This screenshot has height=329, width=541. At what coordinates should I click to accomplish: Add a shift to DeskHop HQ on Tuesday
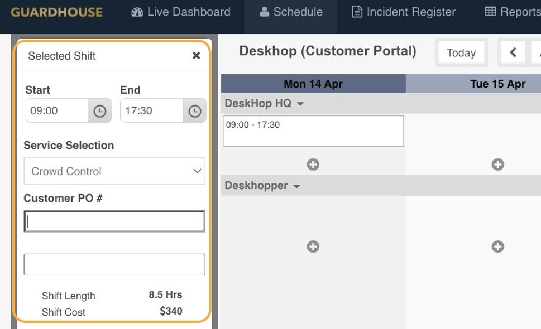tap(497, 164)
